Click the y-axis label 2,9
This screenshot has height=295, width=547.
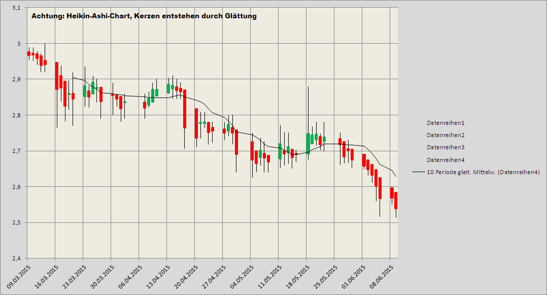point(16,79)
